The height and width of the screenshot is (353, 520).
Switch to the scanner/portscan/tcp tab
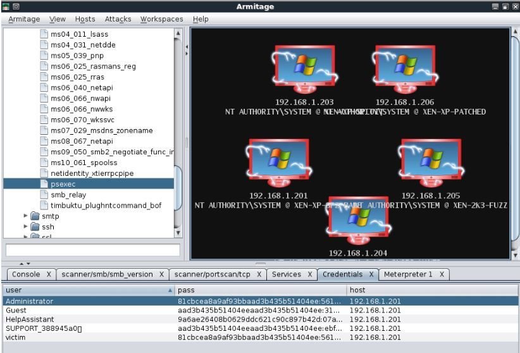(213, 275)
